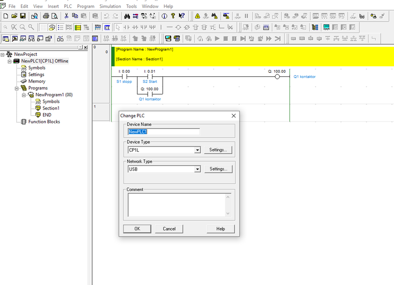Print the ladder program

click(x=45, y=17)
